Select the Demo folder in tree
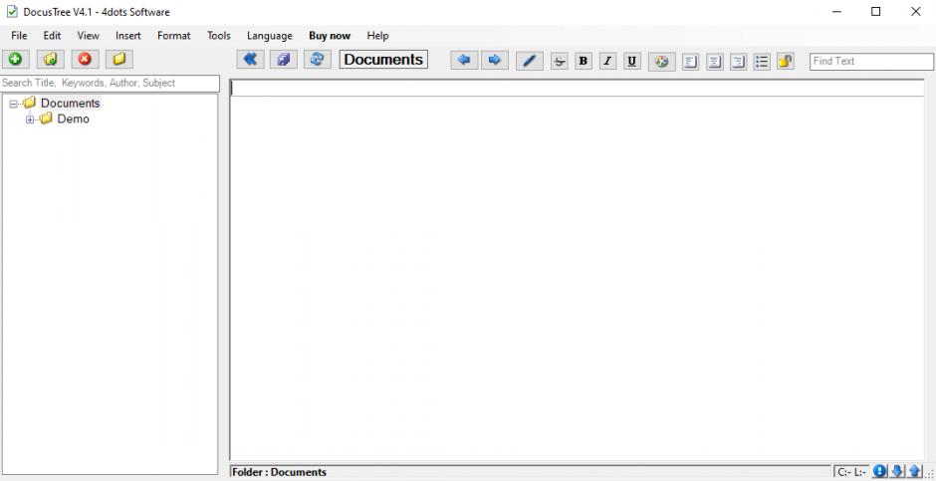 (x=73, y=119)
